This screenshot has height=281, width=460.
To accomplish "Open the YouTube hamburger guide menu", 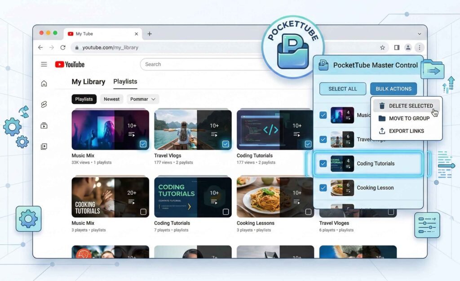I will [x=44, y=64].
